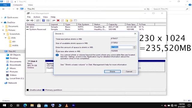192x108 pixels.
Task: Open the Explorer File tab
Action: (5, 5)
